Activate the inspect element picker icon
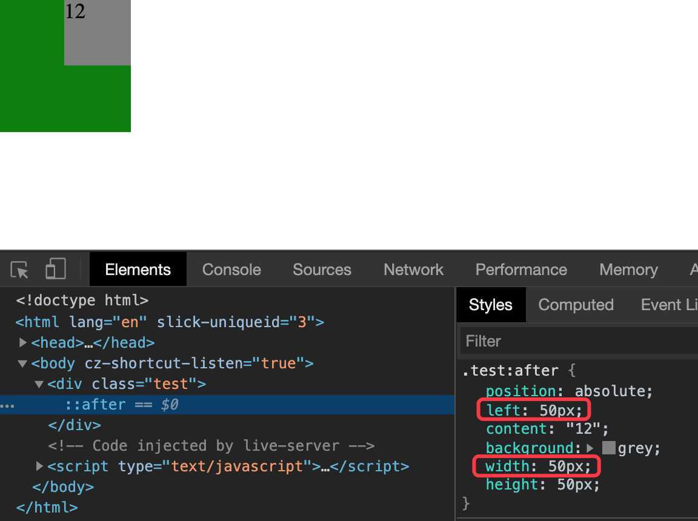Screen dimensions: 698x521 click(19, 270)
